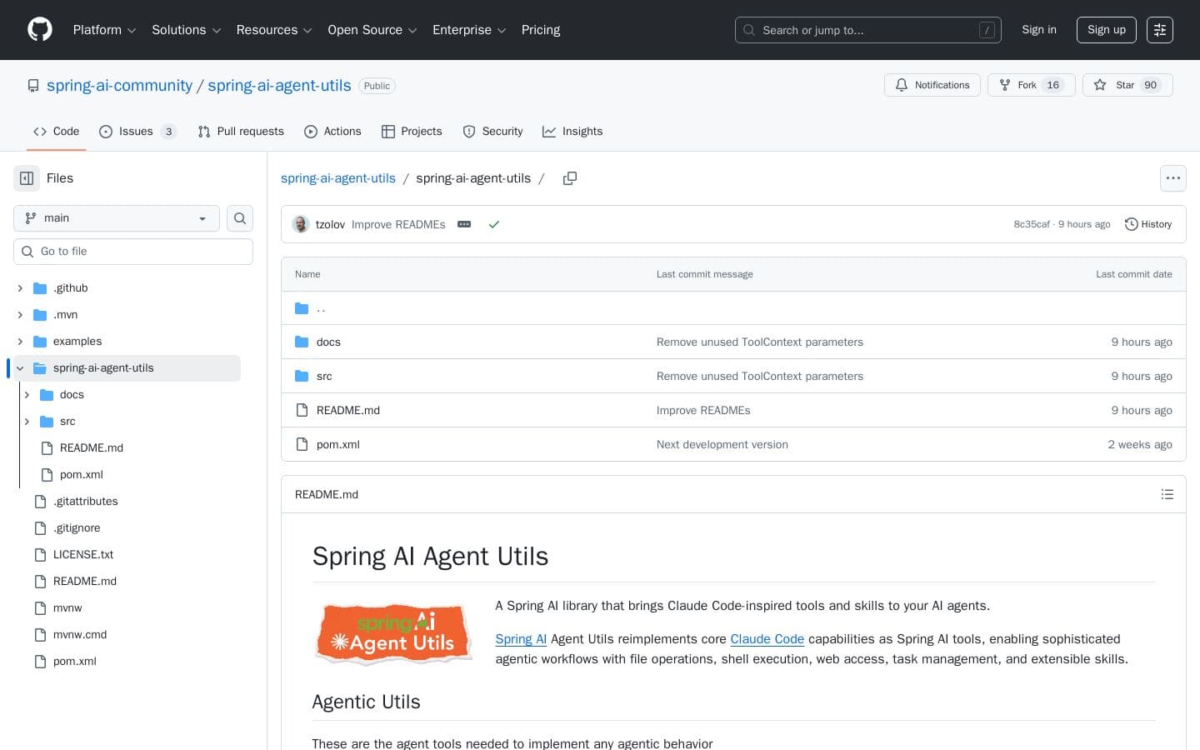Open the main branch selector

click(x=116, y=218)
